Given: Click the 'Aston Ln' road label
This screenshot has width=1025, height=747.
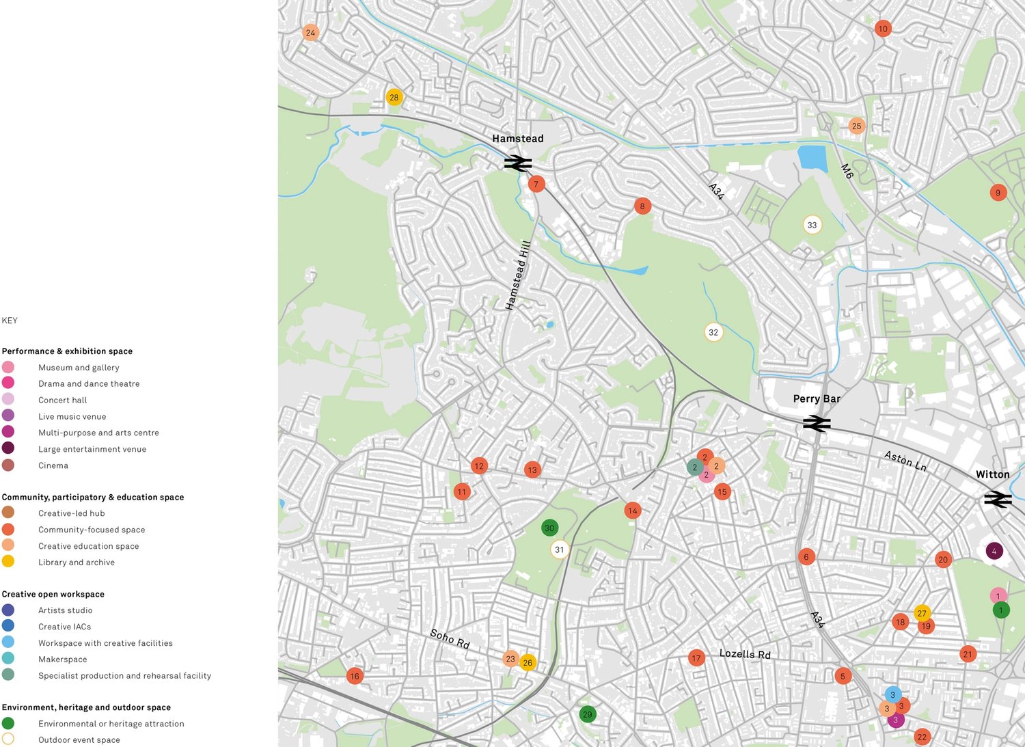Looking at the screenshot, I should [x=905, y=461].
